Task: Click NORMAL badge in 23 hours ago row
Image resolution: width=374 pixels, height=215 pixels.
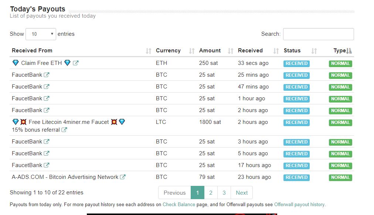Action: coord(340,177)
